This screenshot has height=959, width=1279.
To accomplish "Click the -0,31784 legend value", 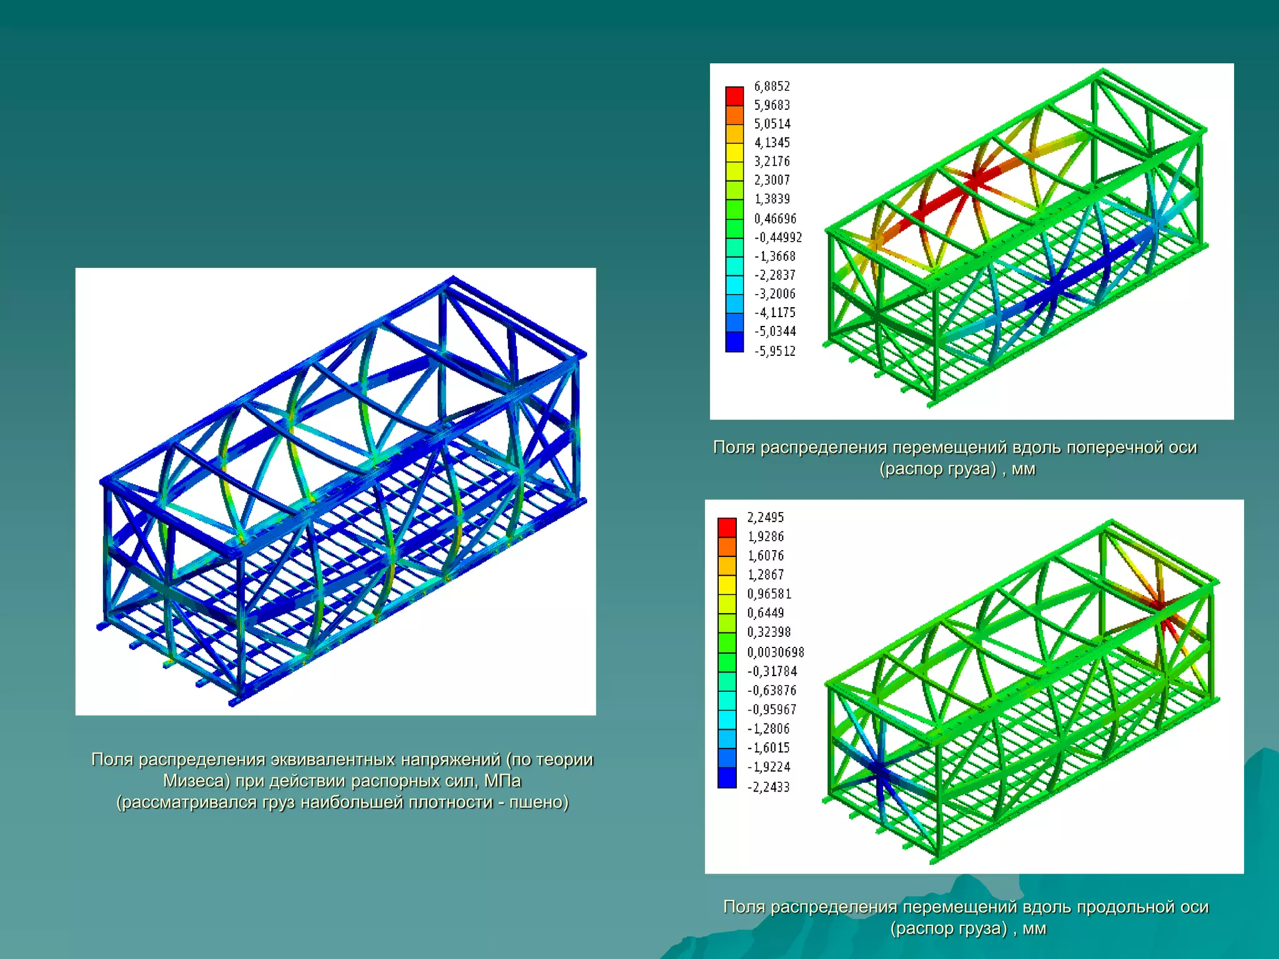I will [x=773, y=671].
